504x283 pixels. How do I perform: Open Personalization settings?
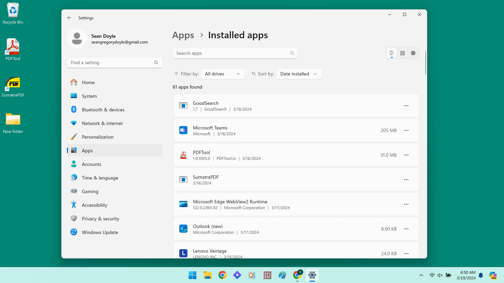coord(115,137)
